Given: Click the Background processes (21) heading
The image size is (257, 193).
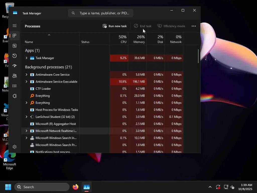Looking at the screenshot, I should (48, 67).
